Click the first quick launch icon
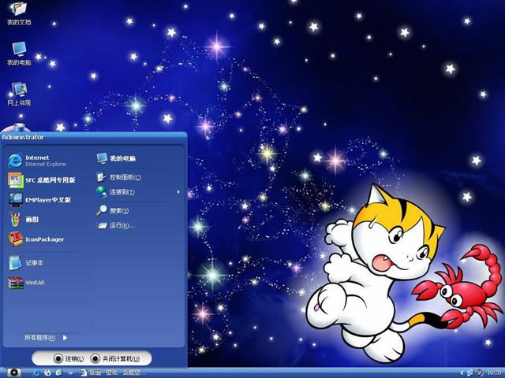 click(36, 372)
